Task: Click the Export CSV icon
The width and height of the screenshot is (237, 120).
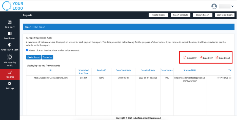Action: coord(201,57)
